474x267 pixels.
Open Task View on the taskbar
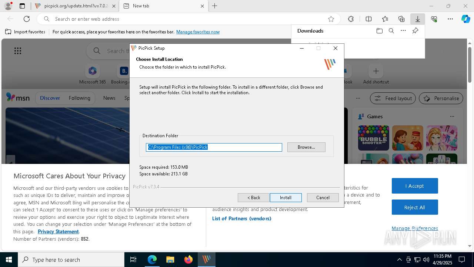coord(133,260)
